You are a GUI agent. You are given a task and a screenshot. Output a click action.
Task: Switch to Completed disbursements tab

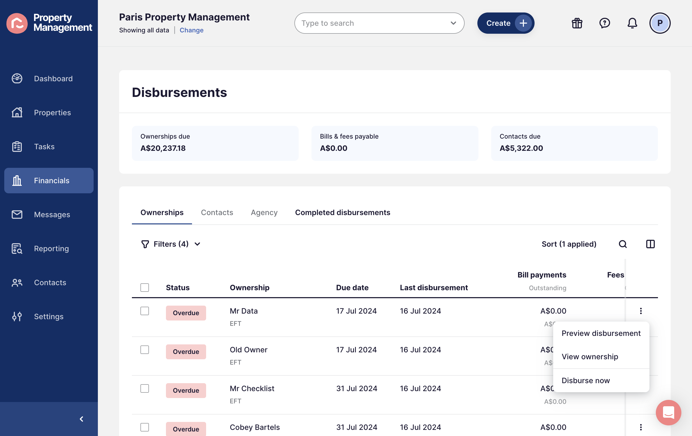pos(343,212)
